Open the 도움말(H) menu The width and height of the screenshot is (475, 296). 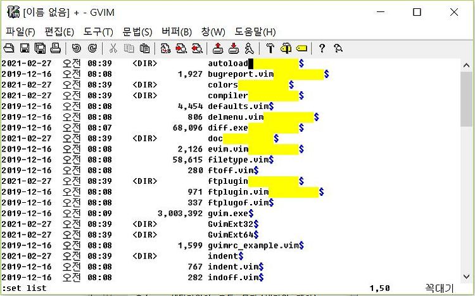click(x=255, y=32)
